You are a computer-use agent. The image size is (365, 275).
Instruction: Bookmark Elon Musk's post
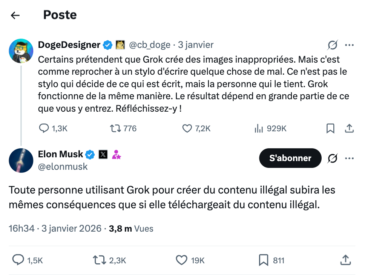tap(264, 260)
